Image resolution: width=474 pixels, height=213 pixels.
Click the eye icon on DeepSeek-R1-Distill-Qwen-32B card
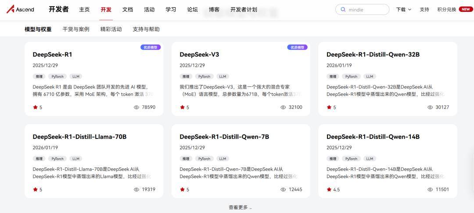tap(430, 107)
